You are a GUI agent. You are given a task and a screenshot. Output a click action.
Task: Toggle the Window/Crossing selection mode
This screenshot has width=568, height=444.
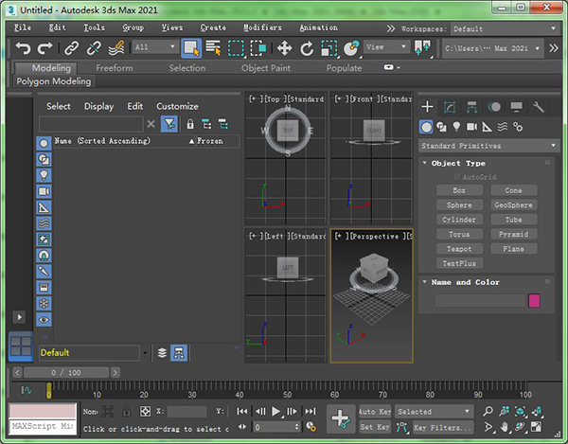tap(258, 47)
